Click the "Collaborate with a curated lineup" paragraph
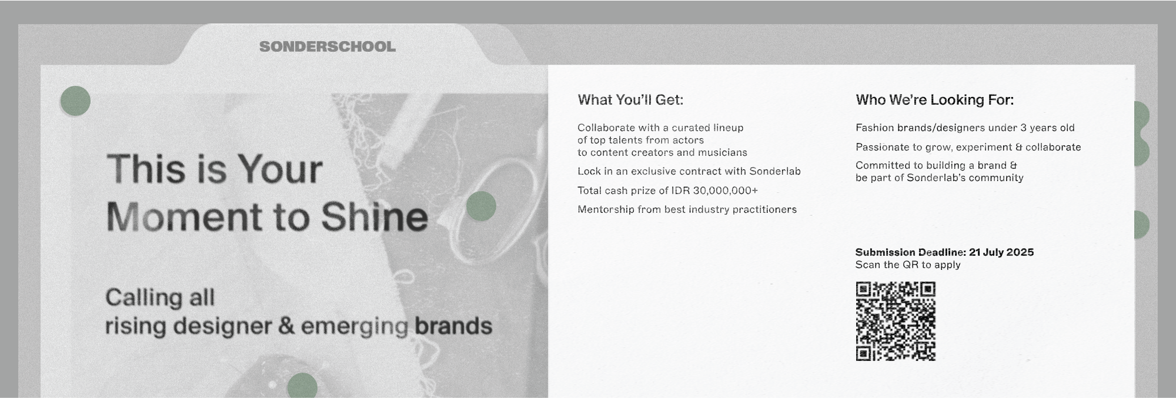This screenshot has height=398, width=1176. click(662, 140)
